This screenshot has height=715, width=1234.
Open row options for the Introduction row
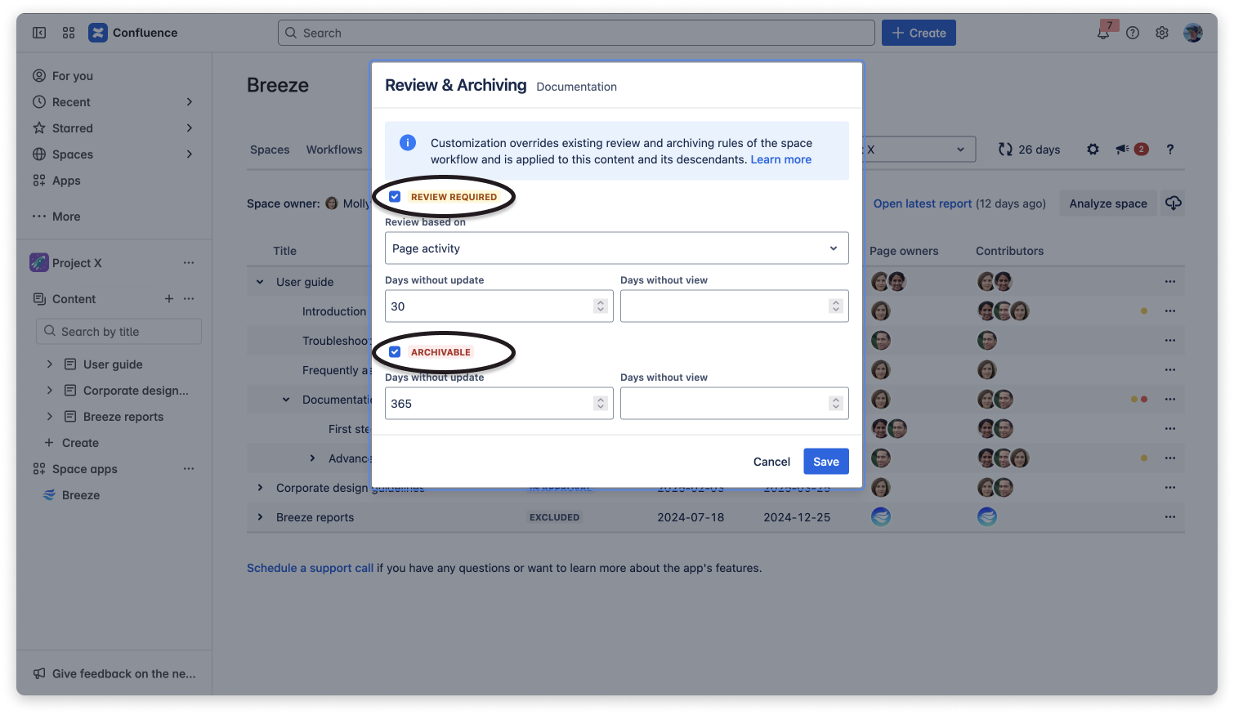pyautogui.click(x=1170, y=311)
